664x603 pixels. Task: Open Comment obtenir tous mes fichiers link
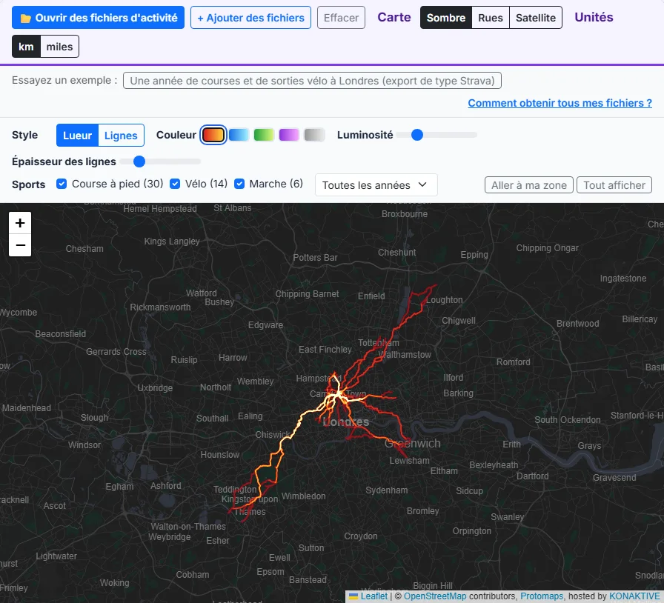tap(560, 103)
